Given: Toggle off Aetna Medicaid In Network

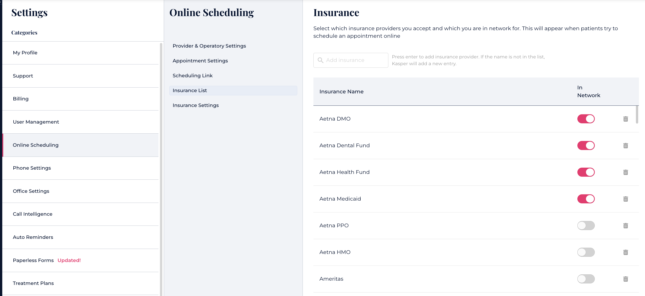Looking at the screenshot, I should coord(586,199).
